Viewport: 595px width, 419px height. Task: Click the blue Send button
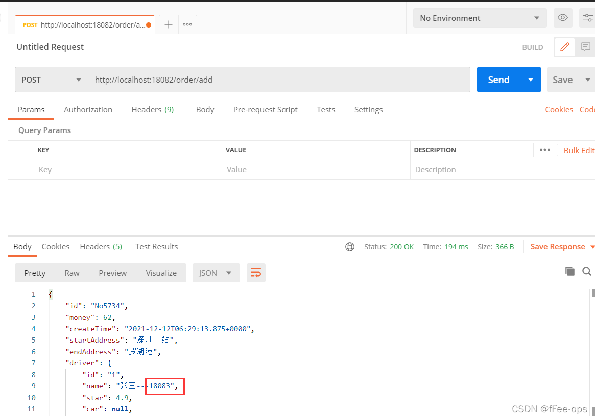[498, 80]
